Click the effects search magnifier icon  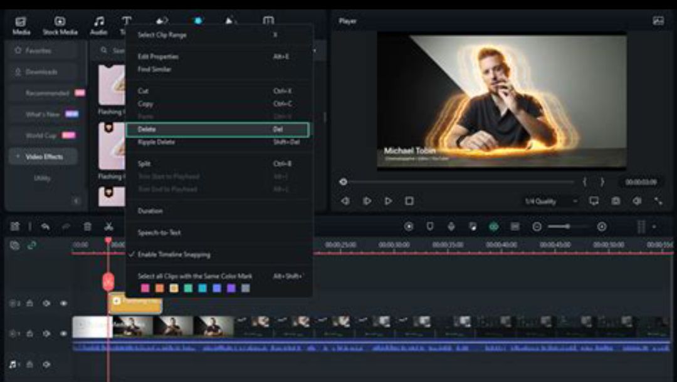click(x=104, y=51)
